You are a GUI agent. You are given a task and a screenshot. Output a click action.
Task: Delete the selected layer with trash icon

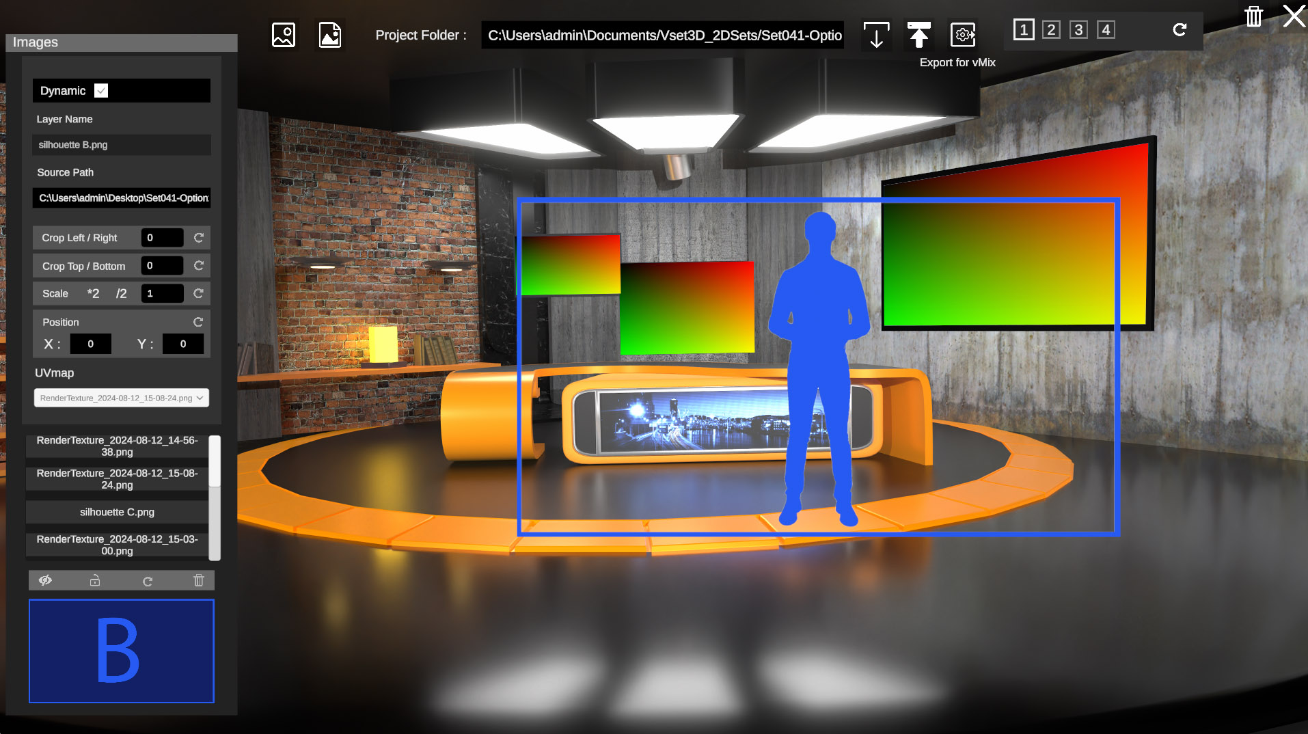click(198, 580)
